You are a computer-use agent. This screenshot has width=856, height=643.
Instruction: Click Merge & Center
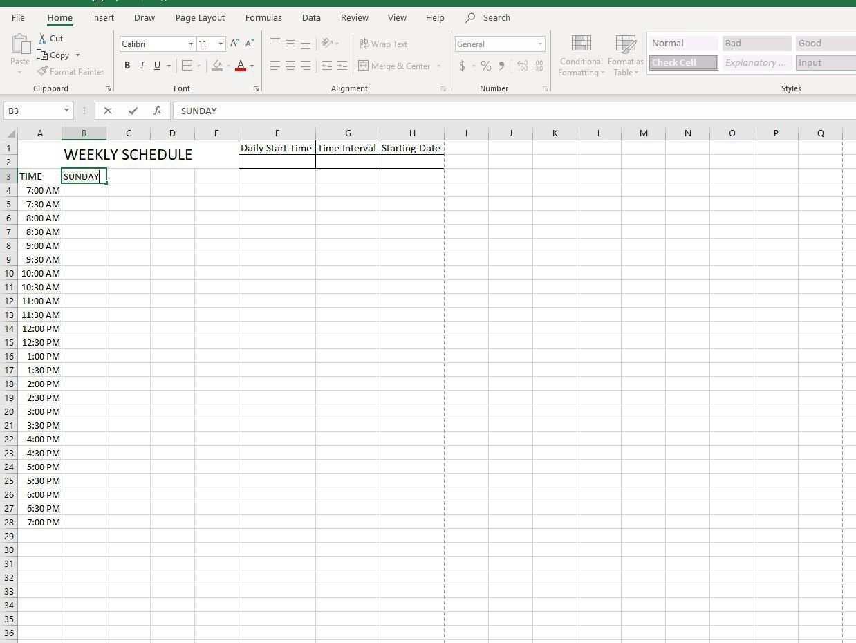tap(394, 66)
